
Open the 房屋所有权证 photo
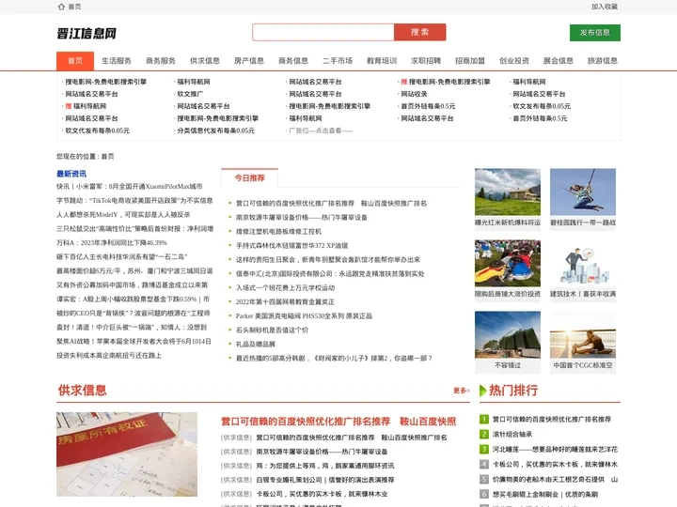coord(127,454)
